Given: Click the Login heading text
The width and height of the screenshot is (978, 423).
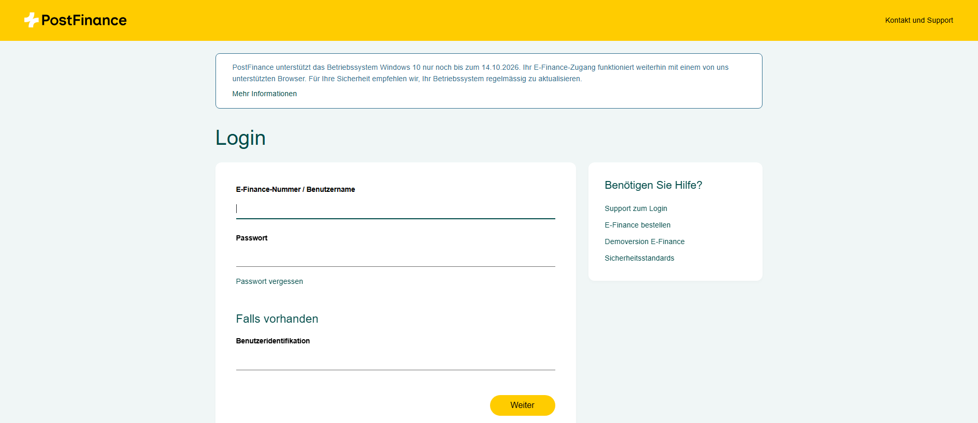Looking at the screenshot, I should tap(240, 138).
